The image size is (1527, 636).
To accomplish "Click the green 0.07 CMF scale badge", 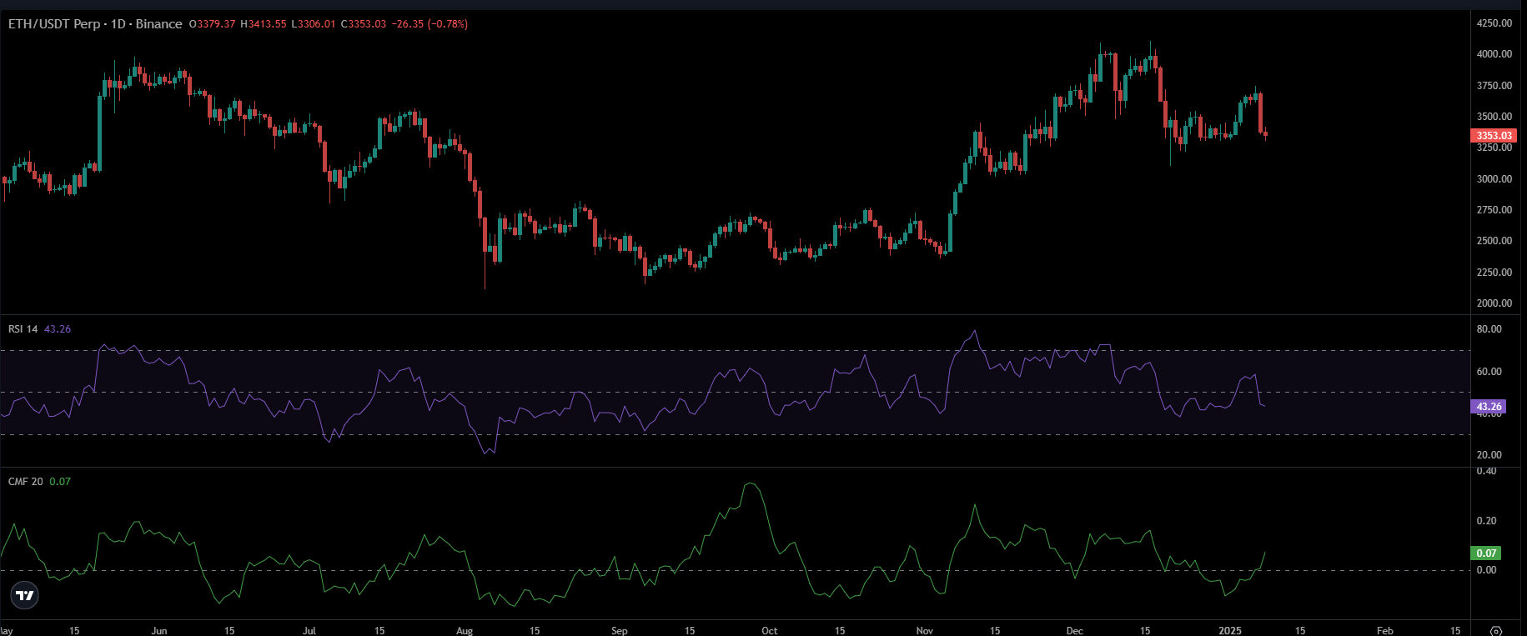I will 1486,553.
